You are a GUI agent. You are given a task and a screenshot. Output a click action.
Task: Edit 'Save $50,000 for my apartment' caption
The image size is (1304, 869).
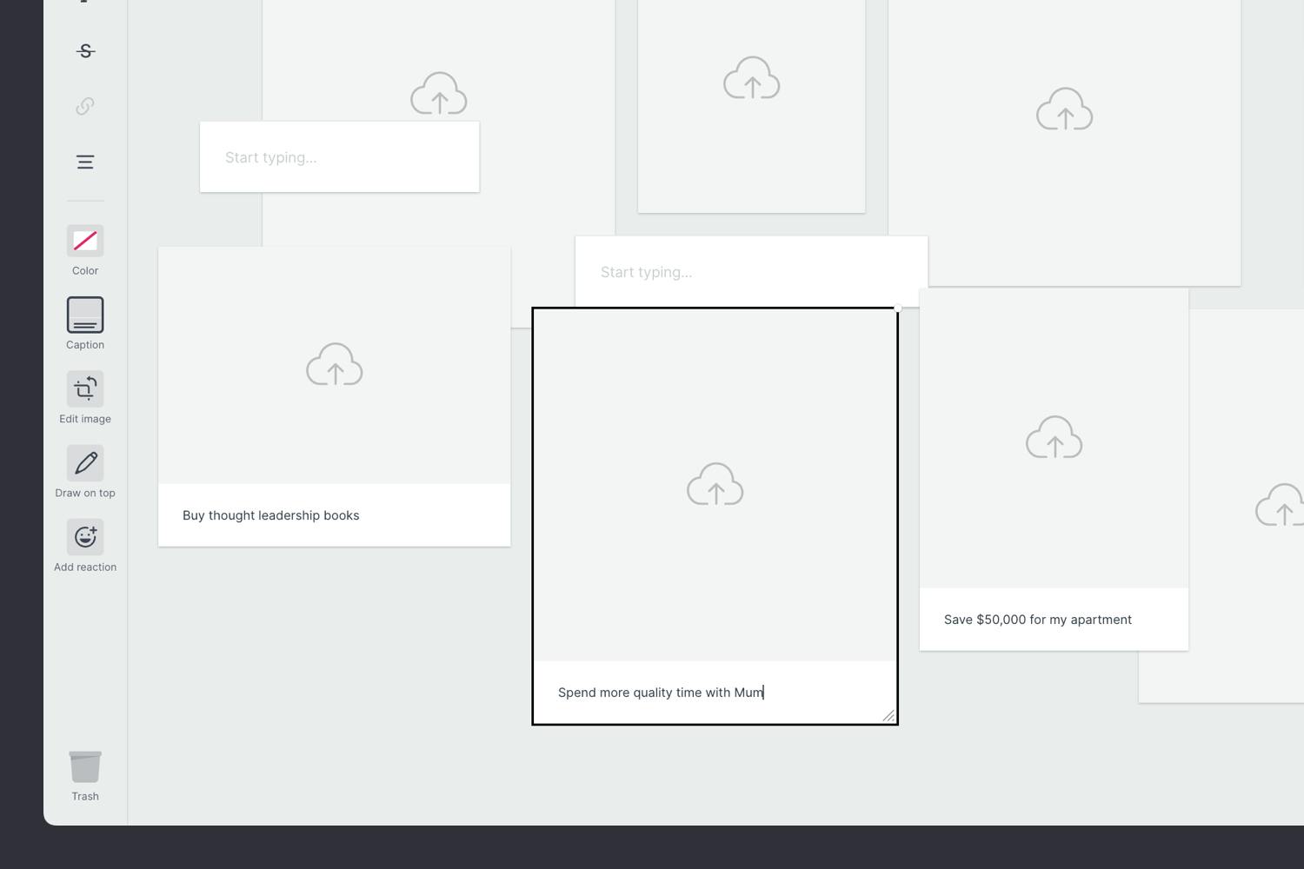click(x=1037, y=620)
